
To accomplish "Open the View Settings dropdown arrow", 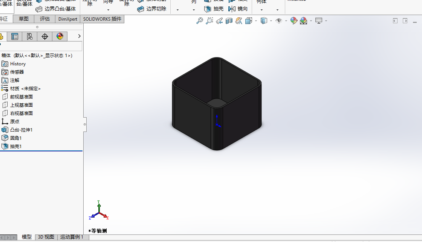I will click(x=326, y=21).
